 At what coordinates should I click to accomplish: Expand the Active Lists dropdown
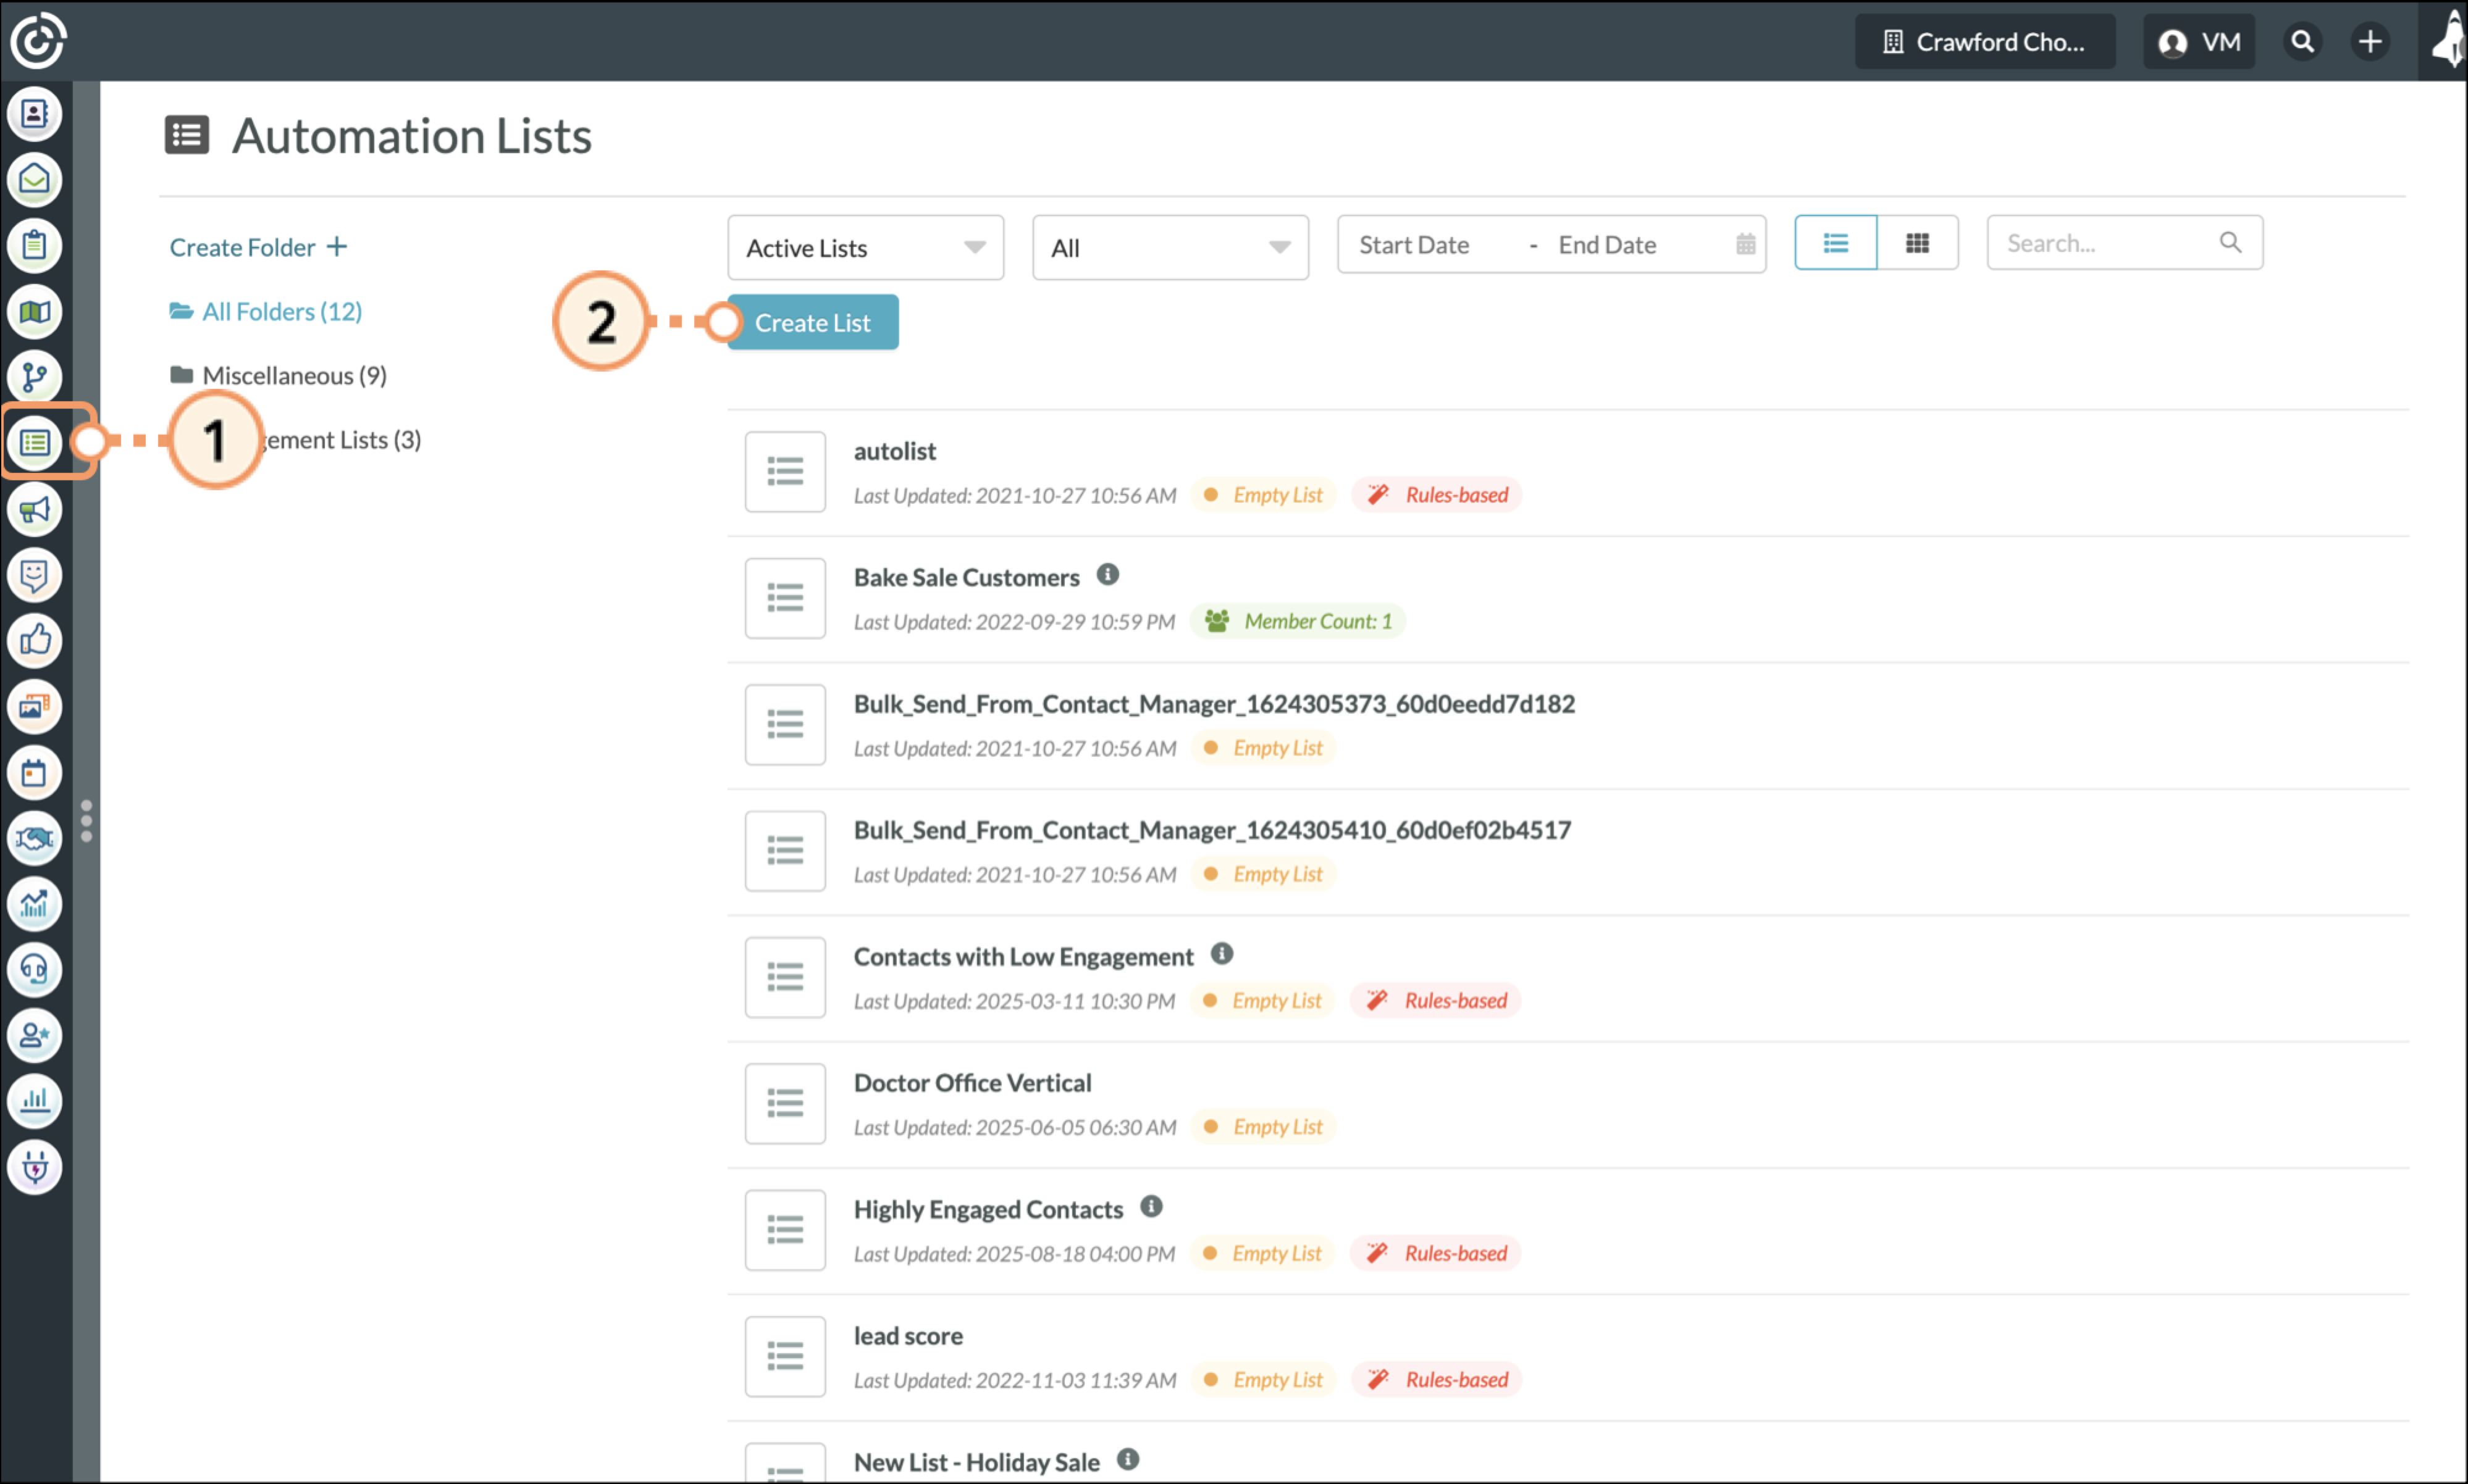[x=865, y=248]
